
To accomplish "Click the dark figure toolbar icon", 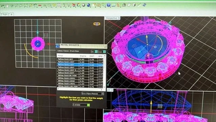I will [124, 5].
